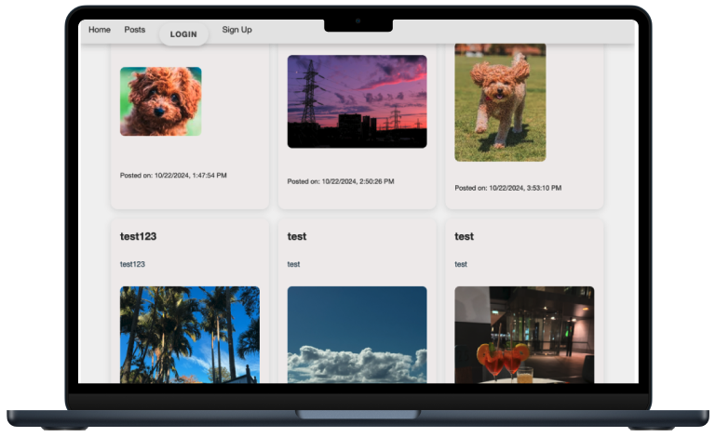Image resolution: width=715 pixels, height=437 pixels.
Task: Open the palm trees photo
Action: pos(189,335)
